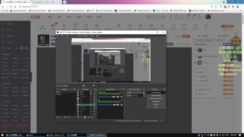Image resolution: width=244 pixels, height=137 pixels.
Task: Move scene up in the Scenes list
Action: 65,117
